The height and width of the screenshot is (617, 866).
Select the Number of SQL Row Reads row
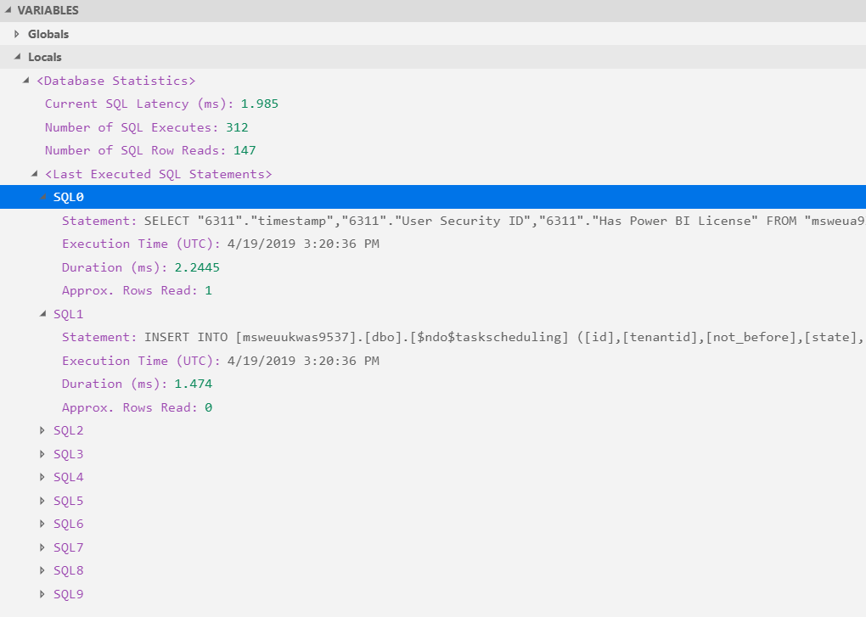pos(433,151)
